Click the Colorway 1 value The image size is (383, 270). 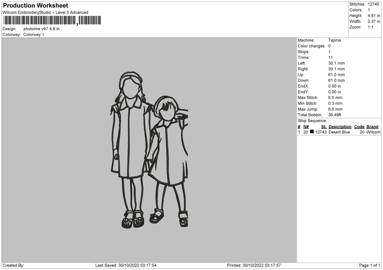34,35
